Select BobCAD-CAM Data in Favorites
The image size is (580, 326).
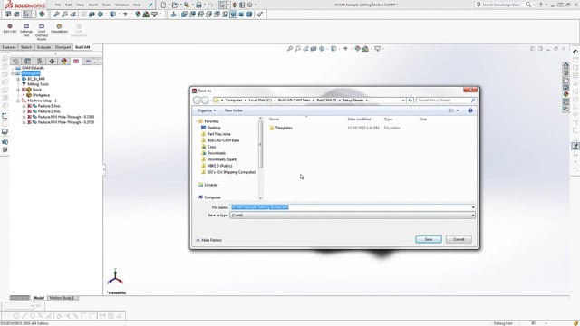coord(220,140)
